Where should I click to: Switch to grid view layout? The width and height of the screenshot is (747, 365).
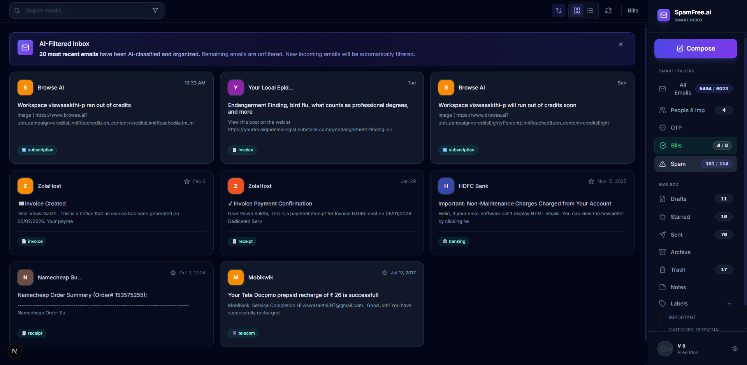[577, 11]
